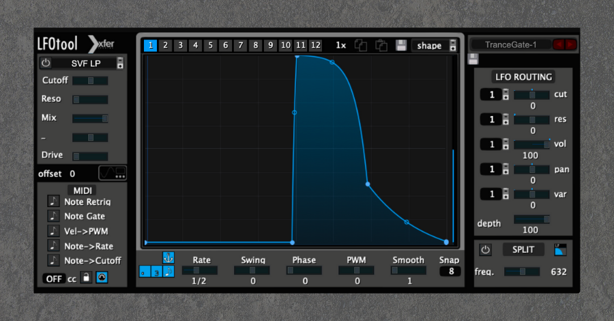Screen dimensions: 614x321
Task: Open the scope display icon beside offset
Action: click(113, 173)
